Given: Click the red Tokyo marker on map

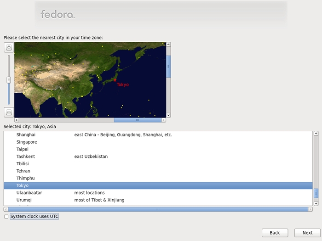Looking at the screenshot, I should (115, 80).
